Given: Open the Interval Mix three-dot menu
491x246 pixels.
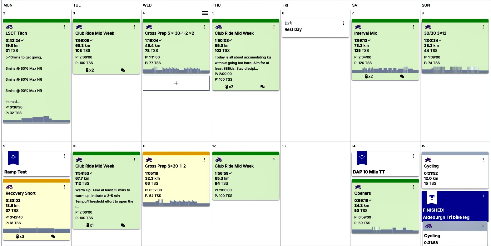Looking at the screenshot, I should 413,27.
